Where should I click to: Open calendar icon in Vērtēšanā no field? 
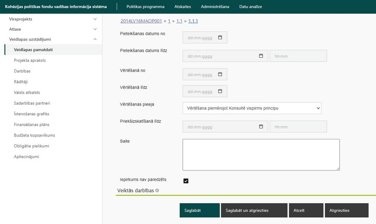[220, 74]
